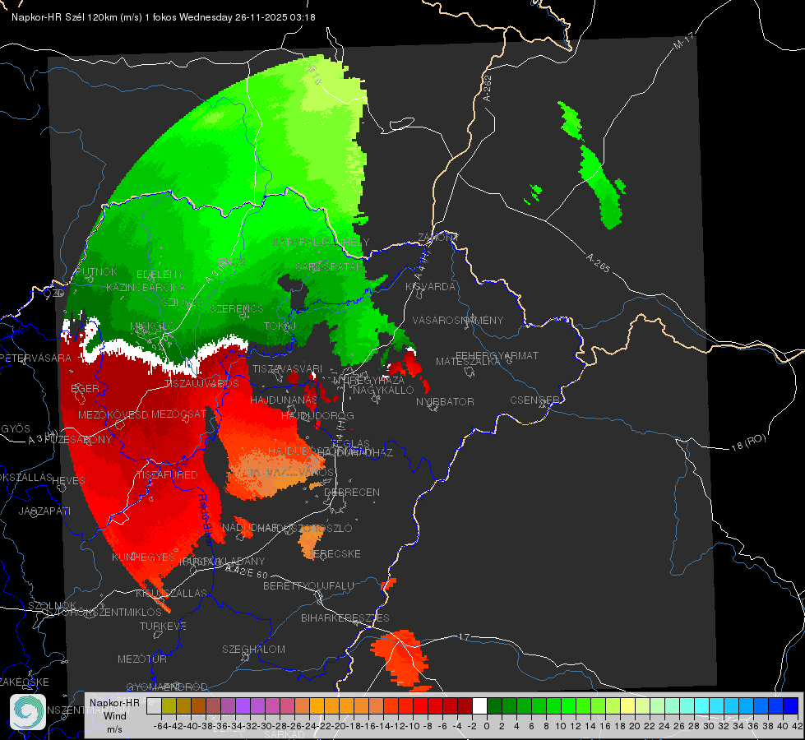The width and height of the screenshot is (805, 740).
Task: Click the HAJDÚNÁNÁS city label
Action: 284,400
